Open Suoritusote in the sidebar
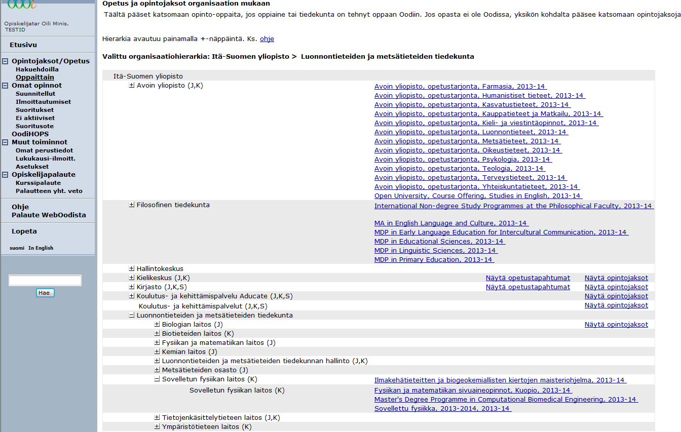This screenshot has width=681, height=432. 34,126
